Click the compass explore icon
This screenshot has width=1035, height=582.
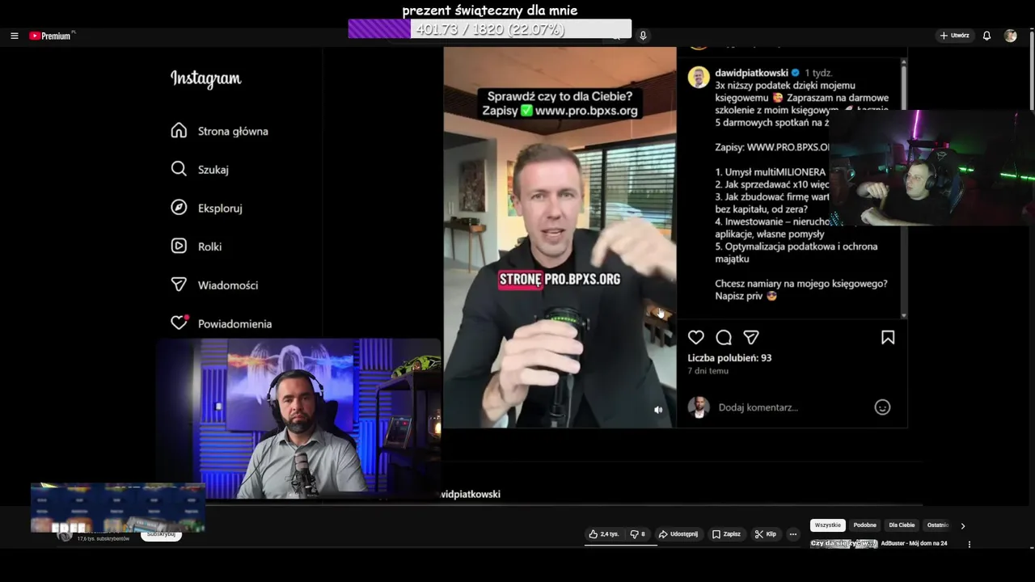179,208
